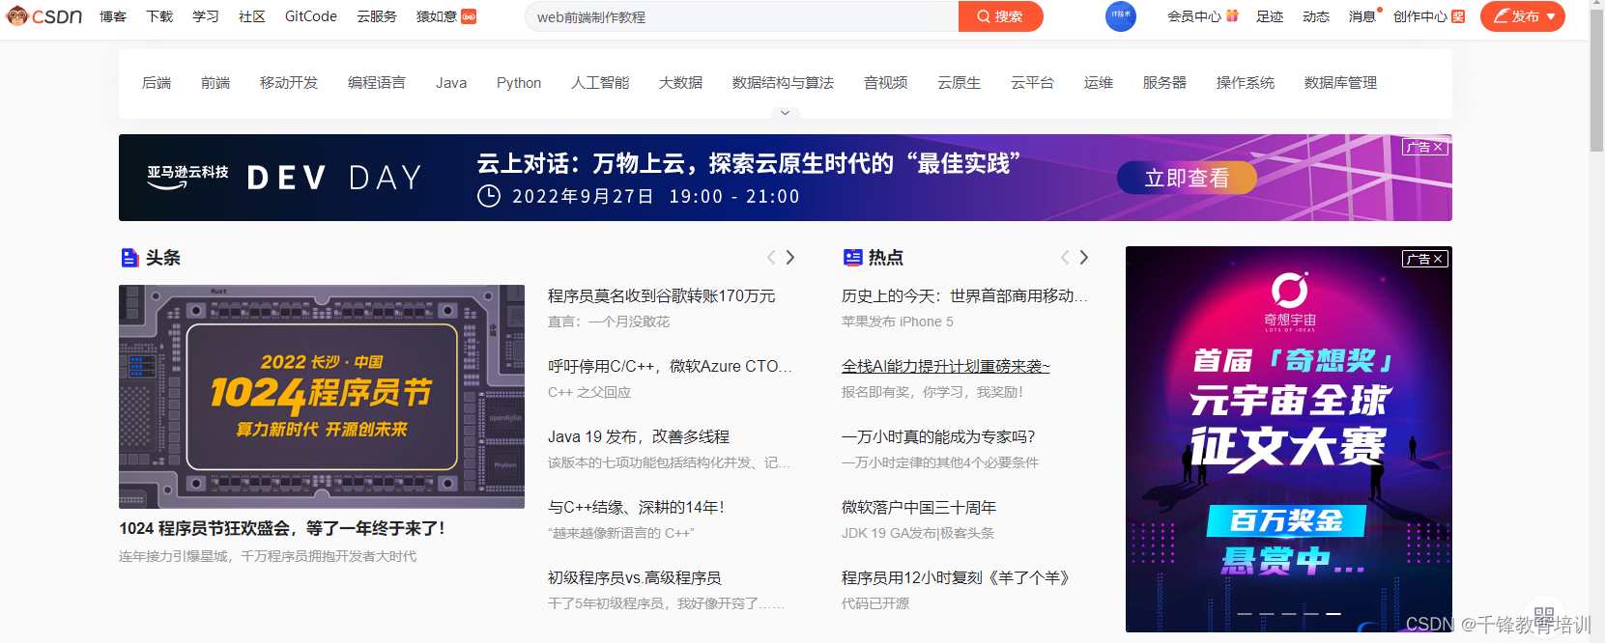Select the last carousel indicator dash in ad

pyautogui.click(x=1333, y=613)
